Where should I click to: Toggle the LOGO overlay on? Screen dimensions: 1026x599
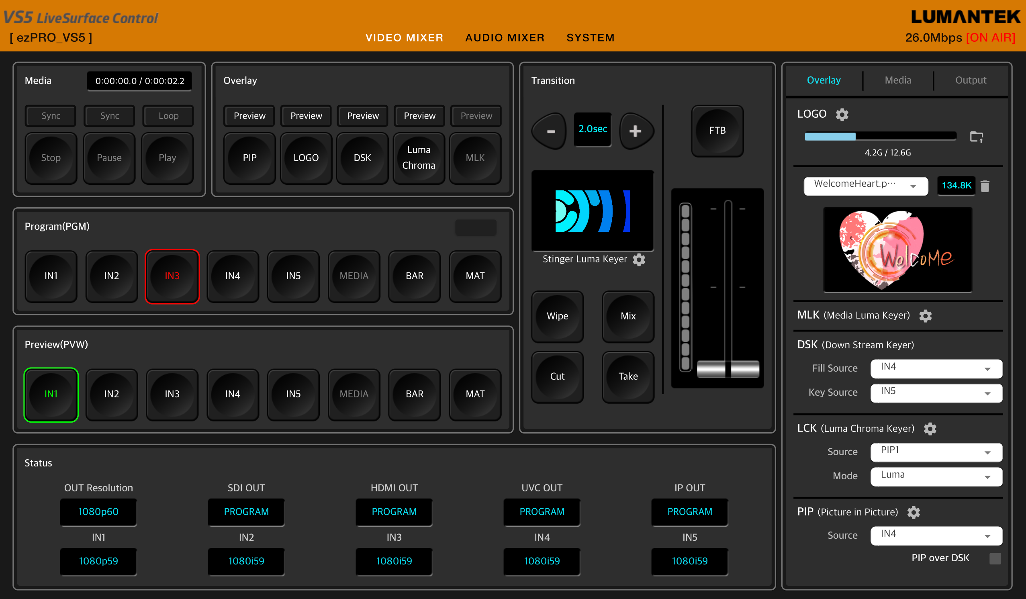(306, 158)
